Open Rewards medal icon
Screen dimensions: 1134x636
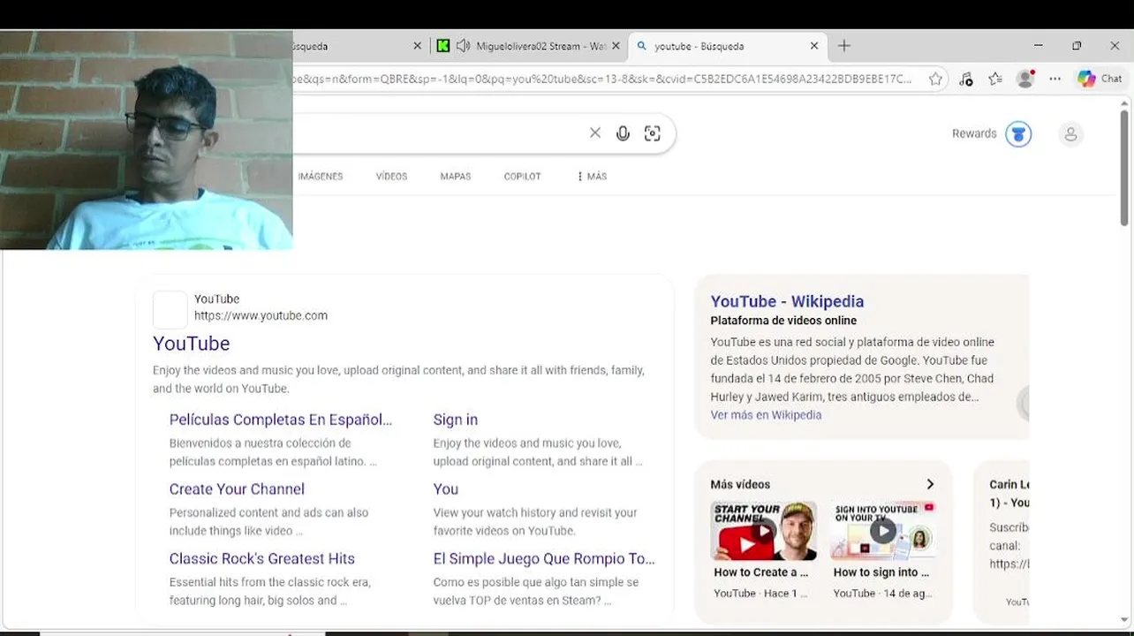coord(1018,134)
